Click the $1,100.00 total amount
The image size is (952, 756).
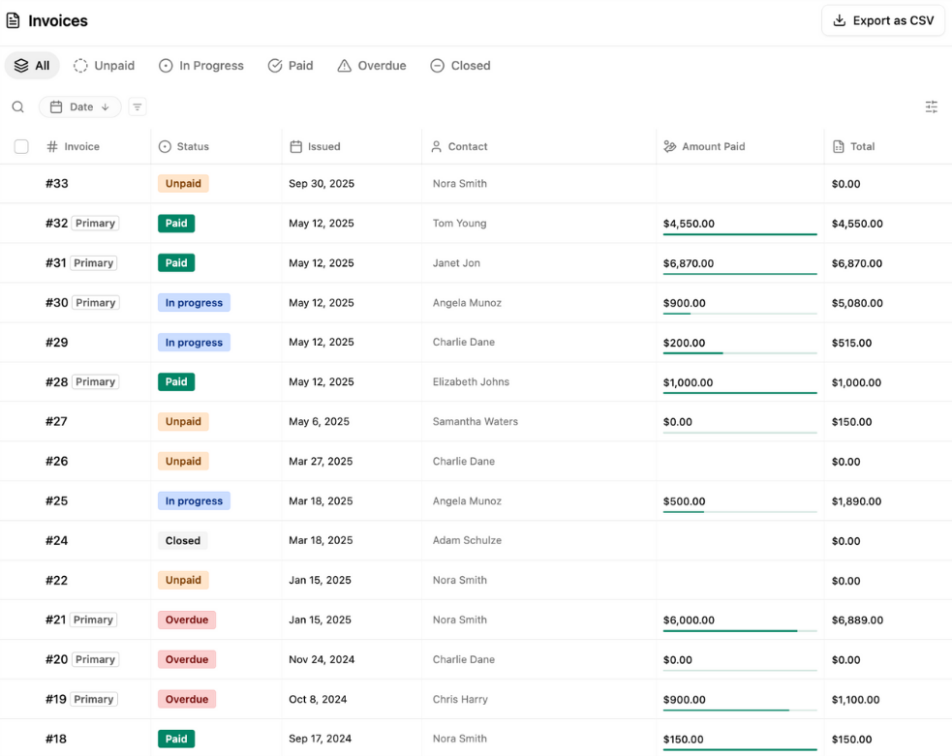point(855,700)
